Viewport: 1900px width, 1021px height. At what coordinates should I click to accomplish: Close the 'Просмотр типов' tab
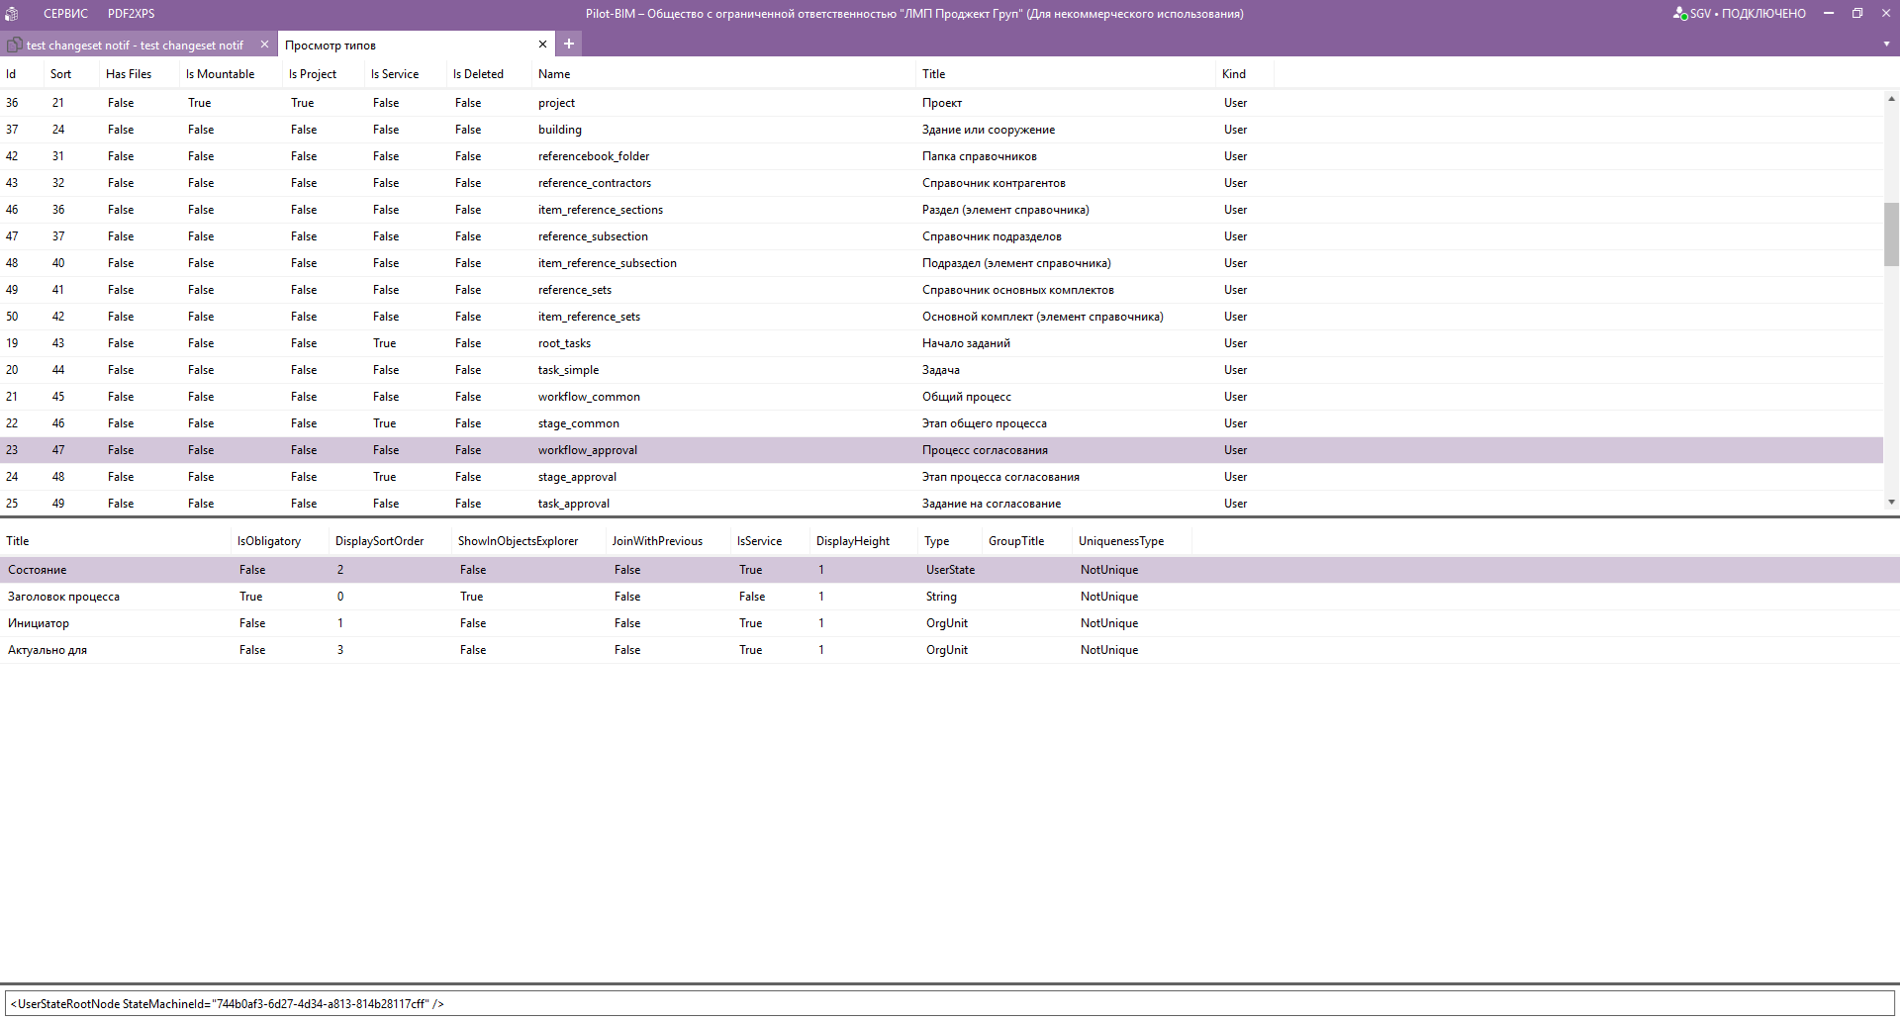(542, 45)
